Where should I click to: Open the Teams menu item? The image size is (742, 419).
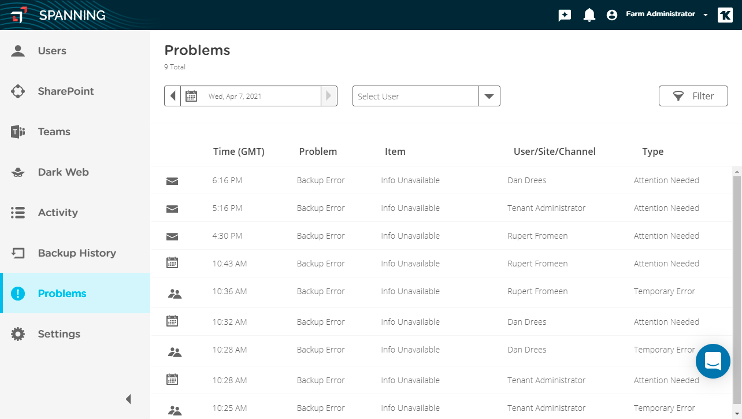[75, 132]
